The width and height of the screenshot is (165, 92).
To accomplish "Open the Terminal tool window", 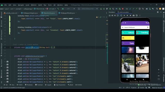I will pos(39,85).
